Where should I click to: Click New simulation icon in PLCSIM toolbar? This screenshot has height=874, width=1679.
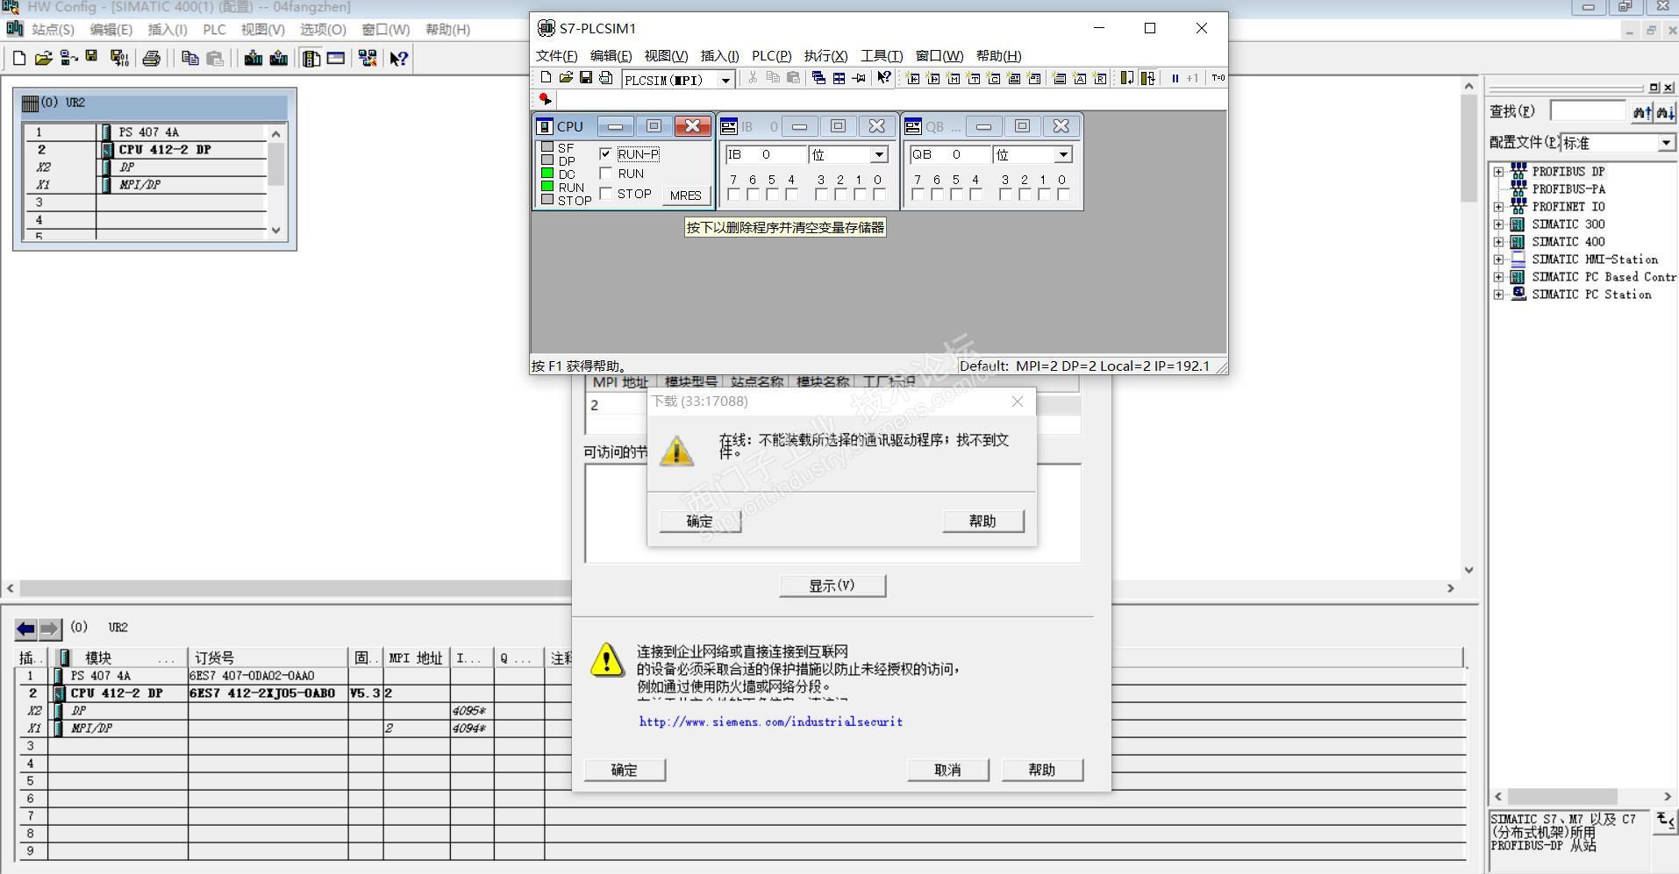(546, 78)
